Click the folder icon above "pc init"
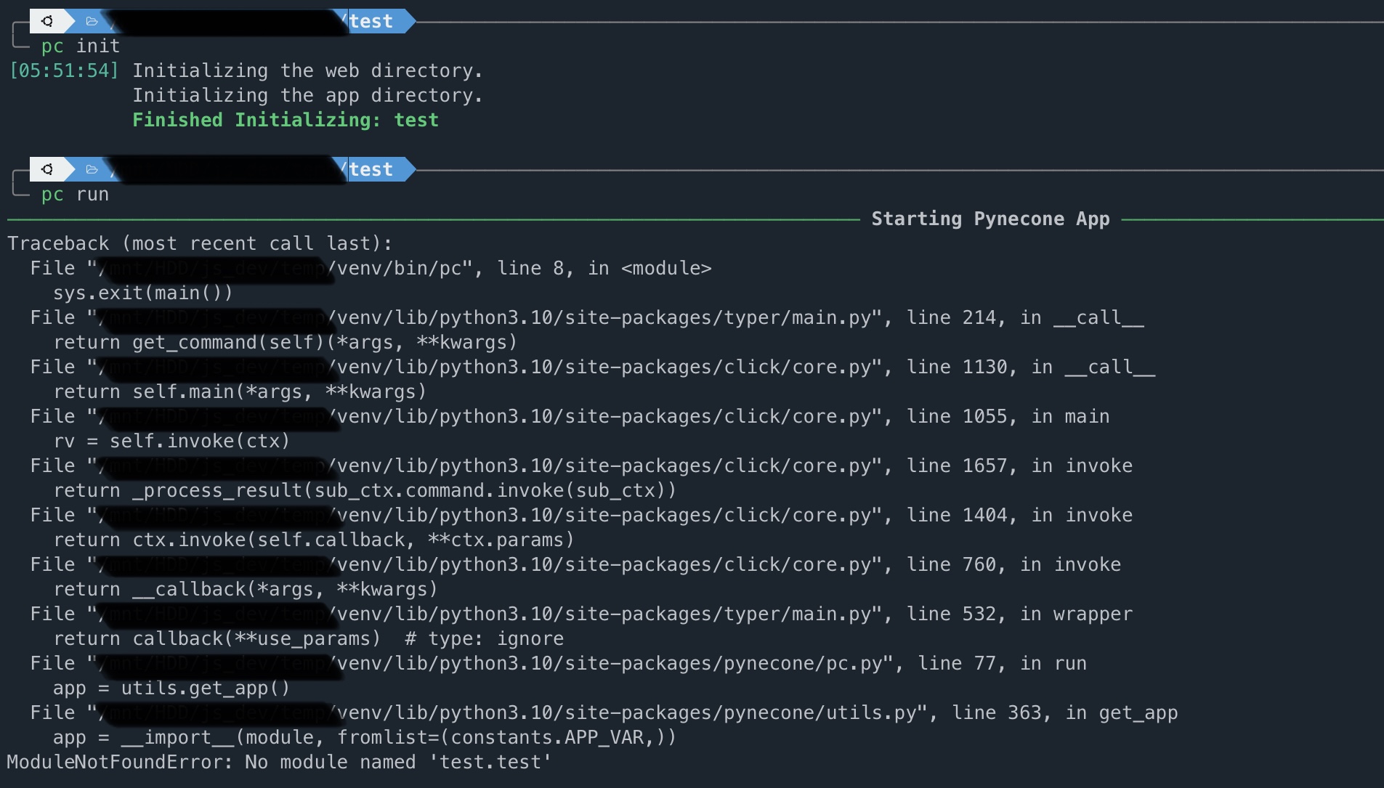 tap(92, 21)
